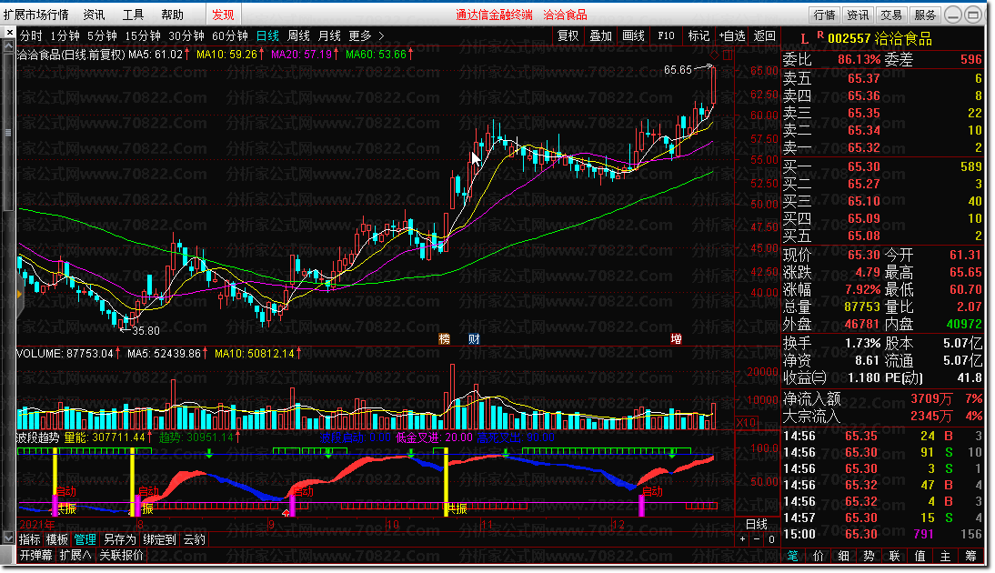Click the 资讯 button at top right

pos(858,15)
